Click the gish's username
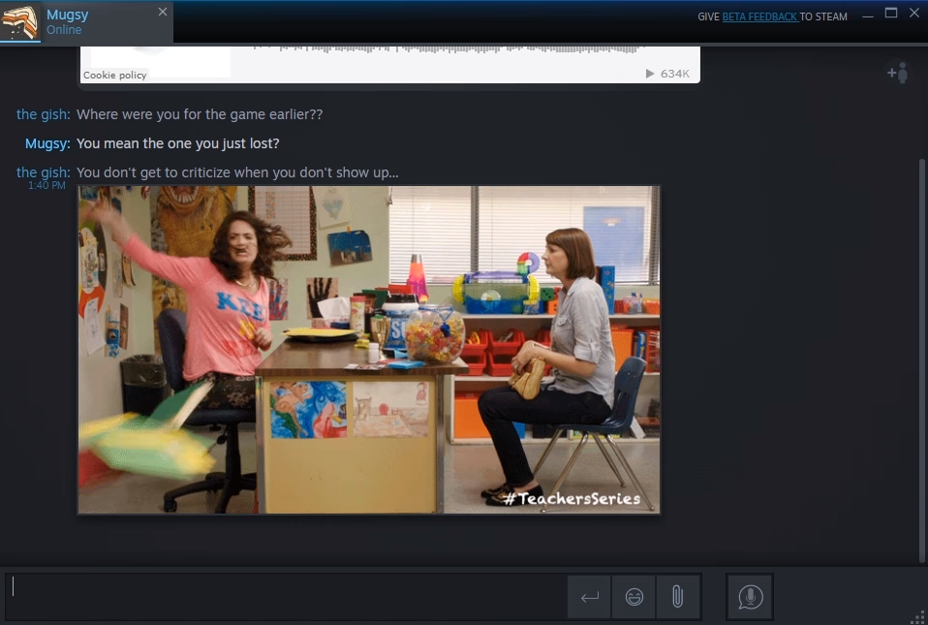The image size is (928, 625). [42, 114]
